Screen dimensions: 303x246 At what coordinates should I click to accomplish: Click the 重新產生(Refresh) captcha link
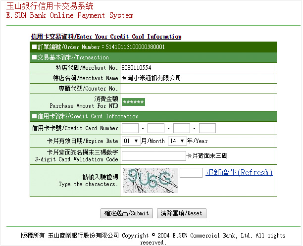pos(239,173)
